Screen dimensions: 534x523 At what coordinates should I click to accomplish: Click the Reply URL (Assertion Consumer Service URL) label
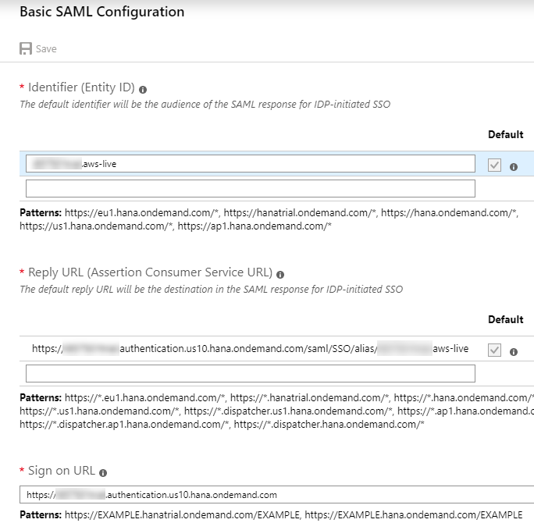point(150,272)
